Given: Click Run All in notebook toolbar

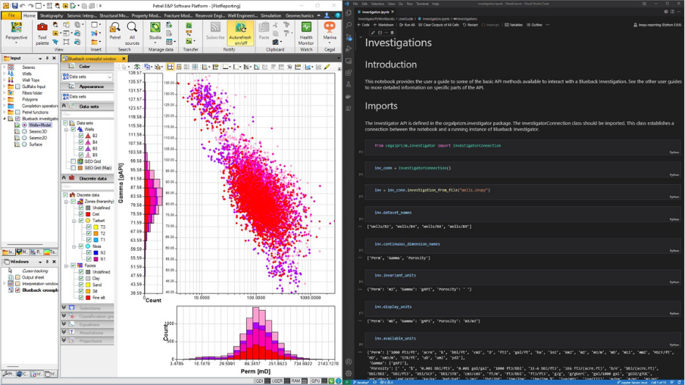Looking at the screenshot, I should tap(407, 25).
